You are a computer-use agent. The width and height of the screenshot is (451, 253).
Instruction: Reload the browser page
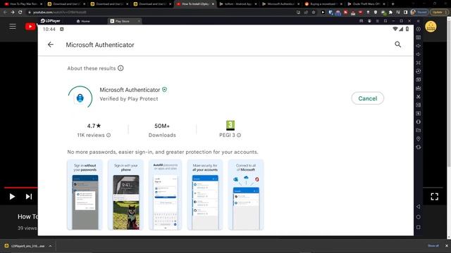20,13
